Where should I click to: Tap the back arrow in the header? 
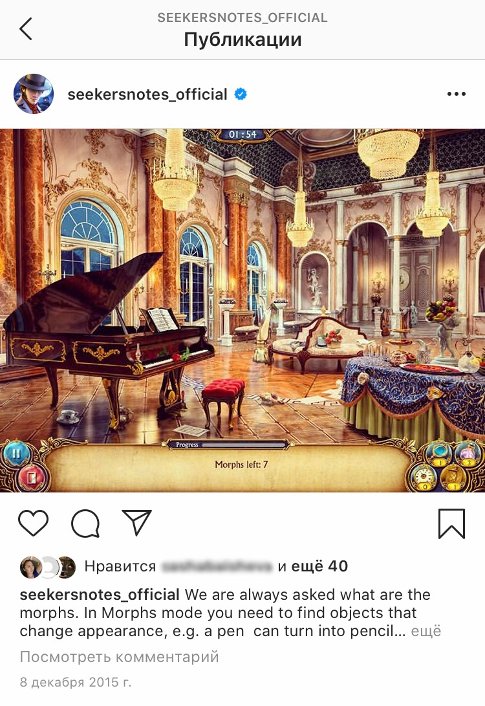pyautogui.click(x=26, y=29)
